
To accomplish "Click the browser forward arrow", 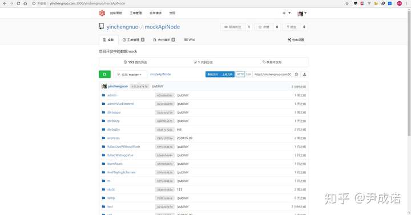I will tap(11, 3).
